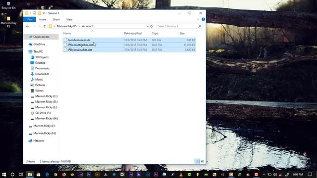317x178 pixels.
Task: Open Documents in the sidebar
Action: 42,68
